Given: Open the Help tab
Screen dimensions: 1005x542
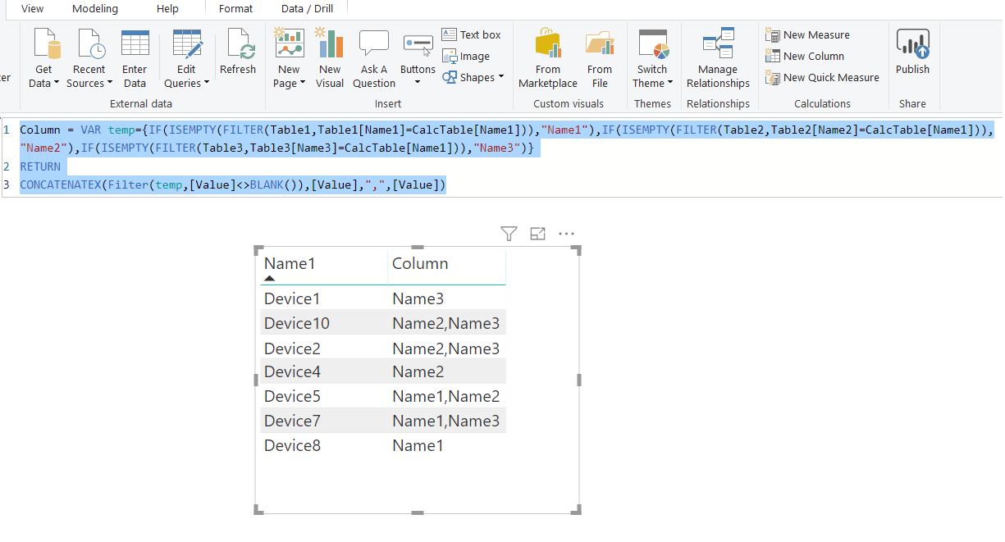Looking at the screenshot, I should click(167, 9).
